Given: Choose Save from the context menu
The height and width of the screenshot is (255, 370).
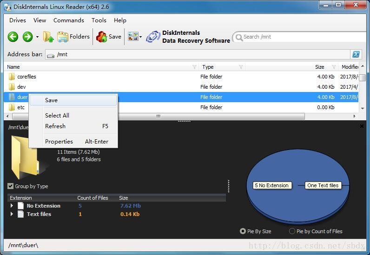Looking at the screenshot, I should coord(73,100).
